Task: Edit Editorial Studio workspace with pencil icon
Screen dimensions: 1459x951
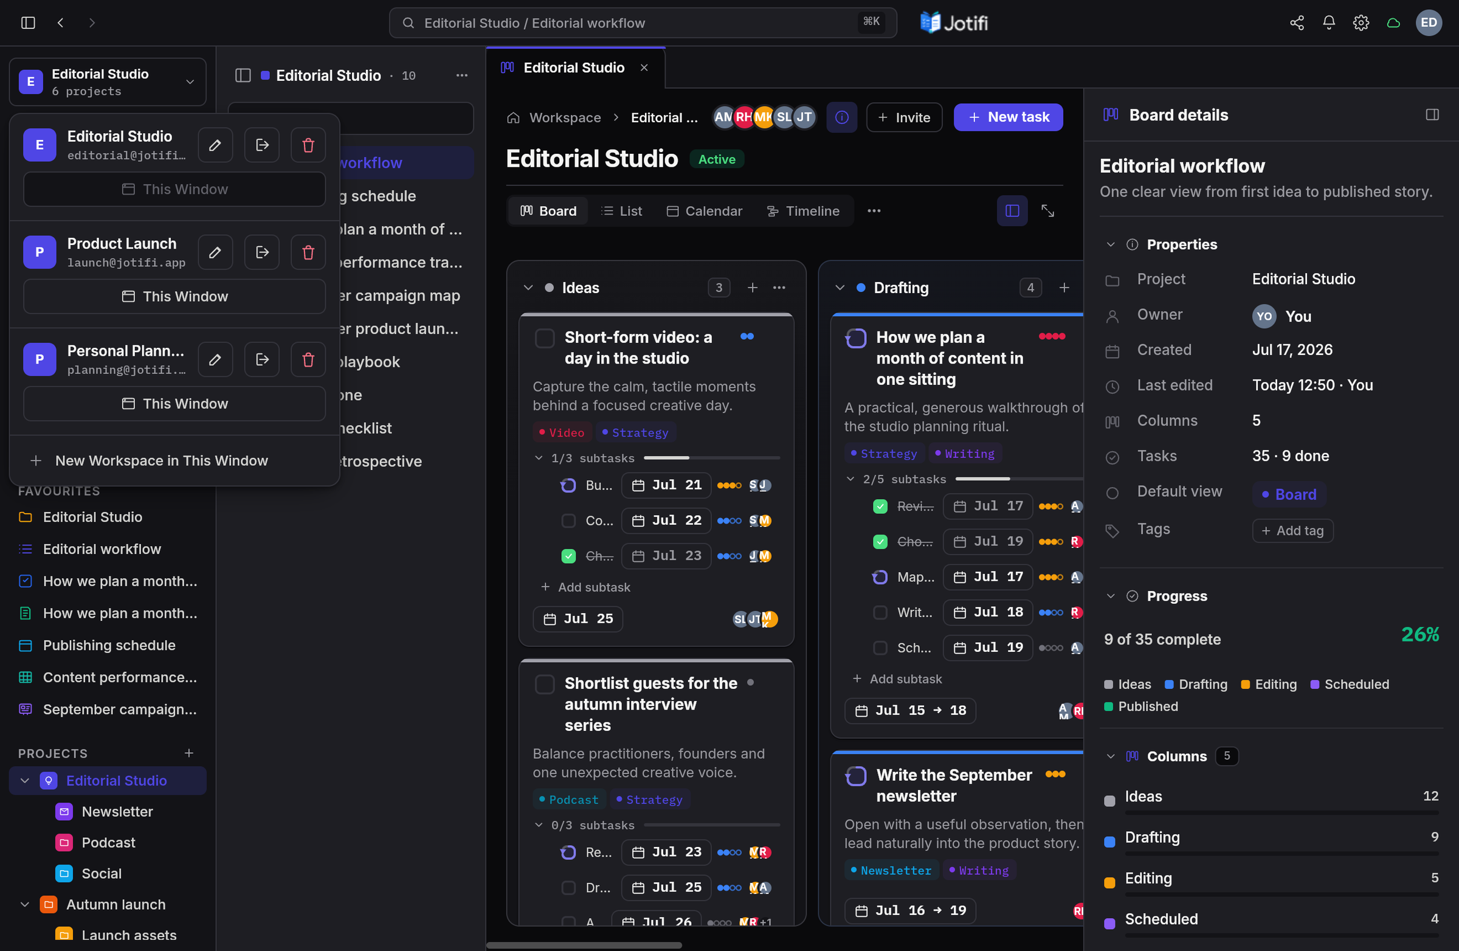Action: click(215, 145)
